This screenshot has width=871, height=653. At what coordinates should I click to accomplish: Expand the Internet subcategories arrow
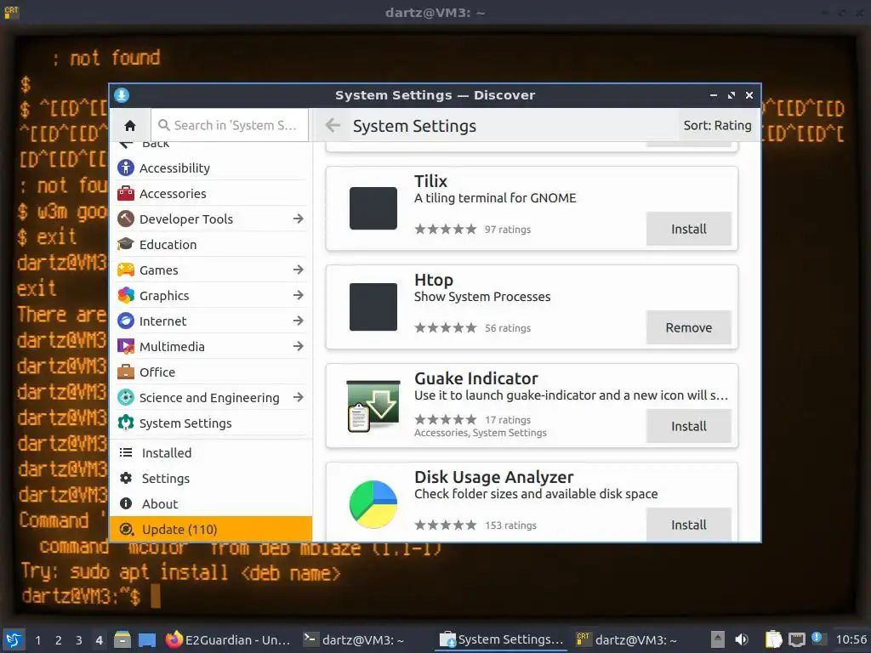coord(299,321)
